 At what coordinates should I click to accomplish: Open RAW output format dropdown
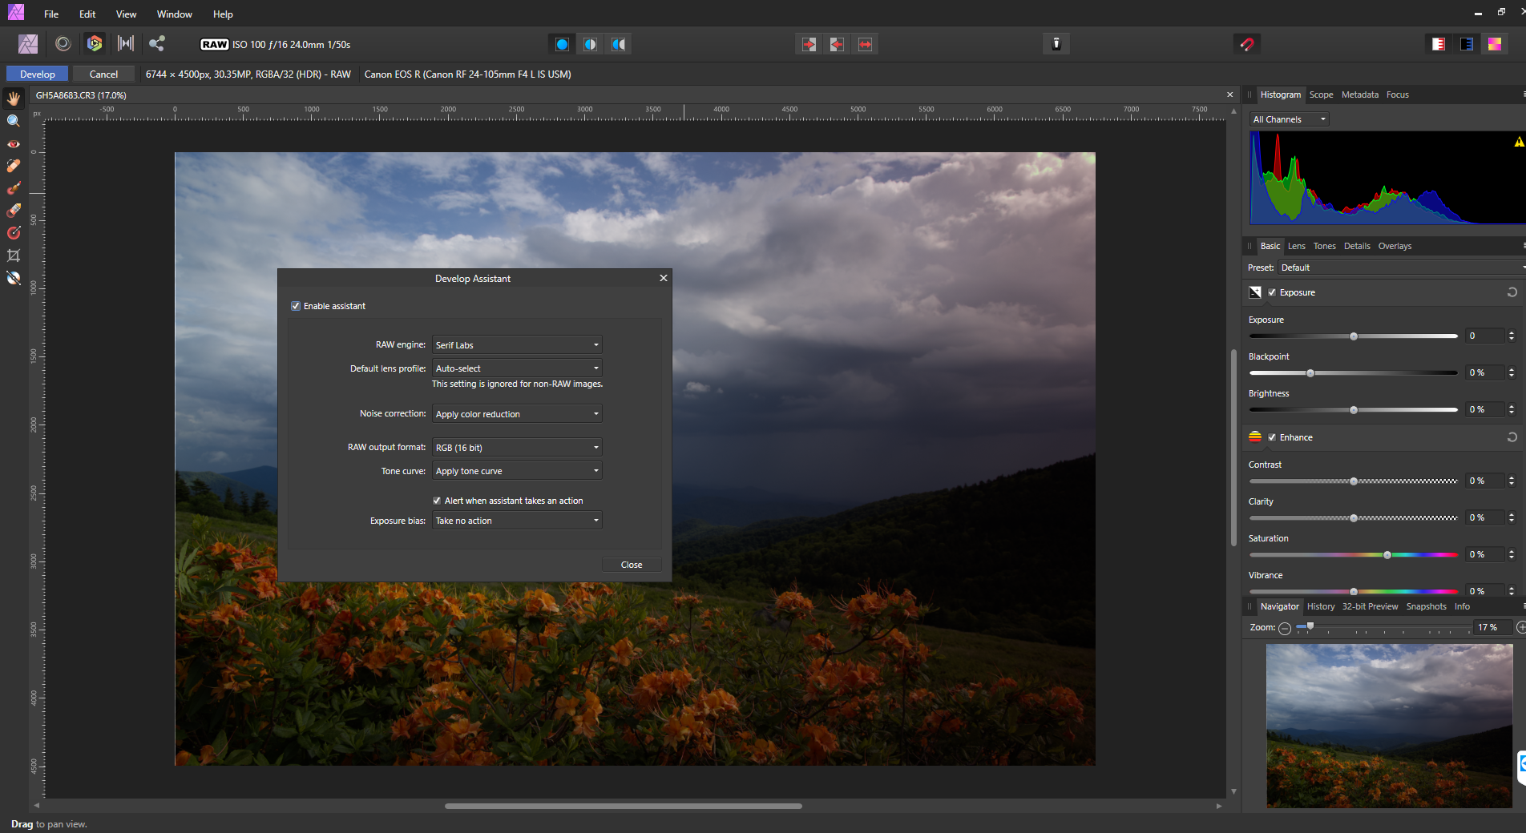pyautogui.click(x=517, y=448)
